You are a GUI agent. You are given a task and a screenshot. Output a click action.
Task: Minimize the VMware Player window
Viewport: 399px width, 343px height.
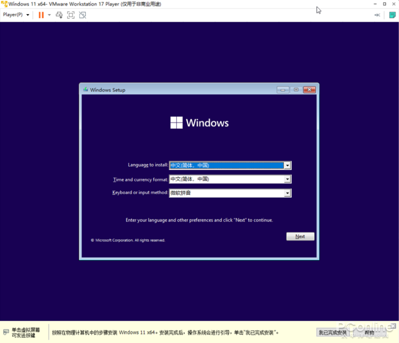375,4
